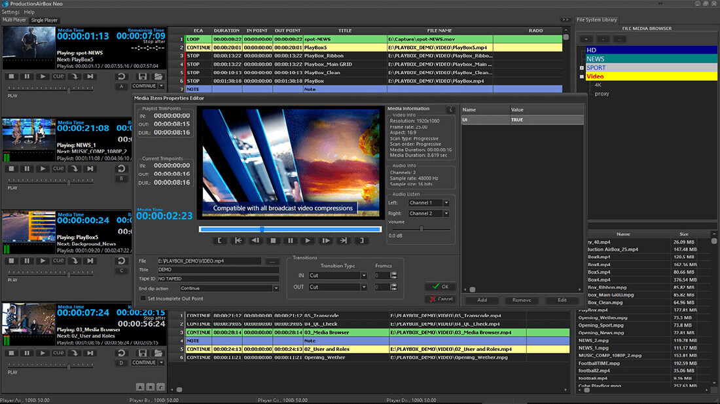Click the Media Information 'i' icon
Image resolution: width=720 pixels, height=404 pixels.
450,109
